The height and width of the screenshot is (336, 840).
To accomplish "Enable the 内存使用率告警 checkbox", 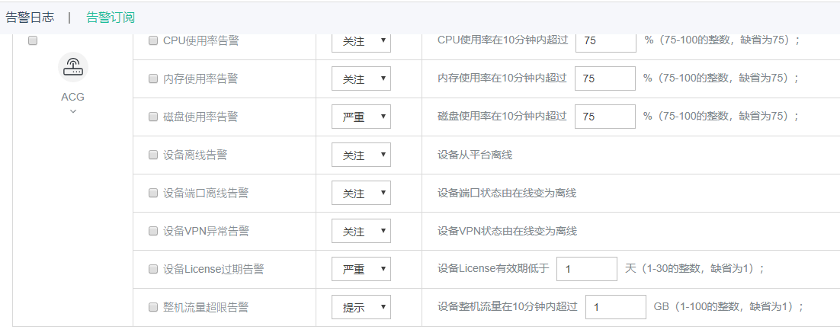I will pyautogui.click(x=153, y=78).
